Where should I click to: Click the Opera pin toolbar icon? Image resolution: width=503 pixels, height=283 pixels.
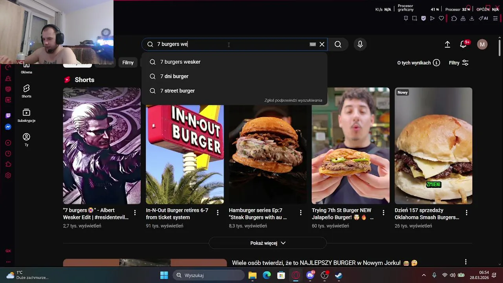point(406,18)
